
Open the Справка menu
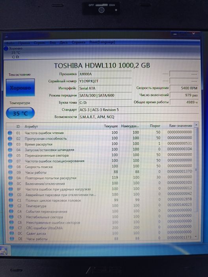click(x=79, y=42)
